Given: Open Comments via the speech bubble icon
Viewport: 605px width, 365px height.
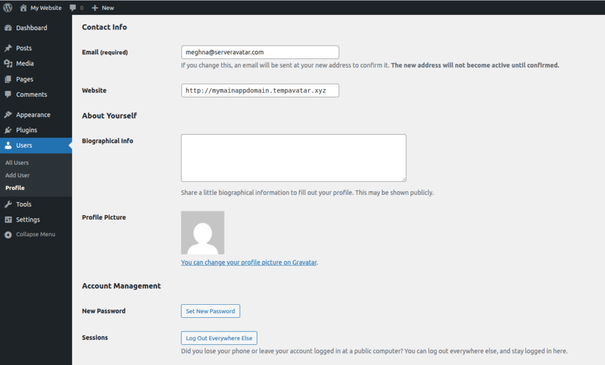Looking at the screenshot, I should 9,94.
